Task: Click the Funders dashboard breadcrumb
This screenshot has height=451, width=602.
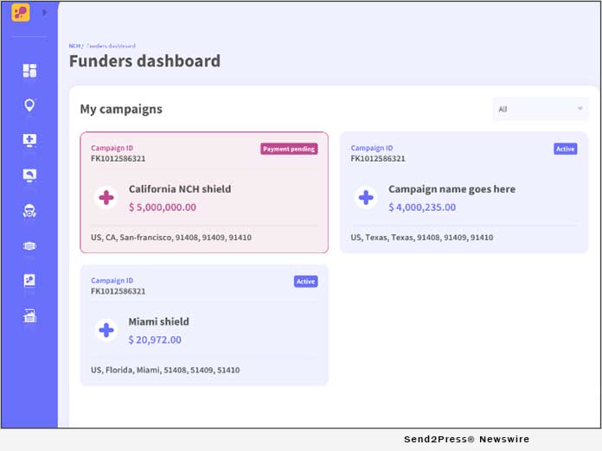Action: pyautogui.click(x=111, y=46)
